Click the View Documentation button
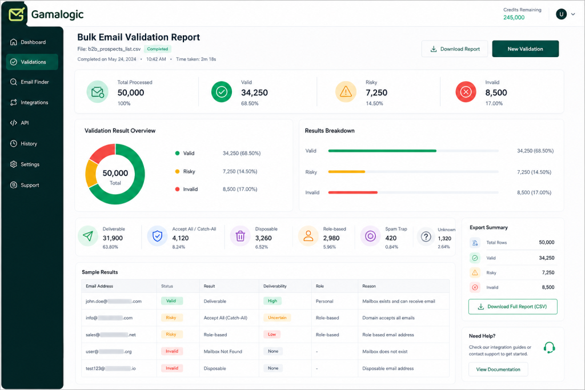 pyautogui.click(x=498, y=369)
